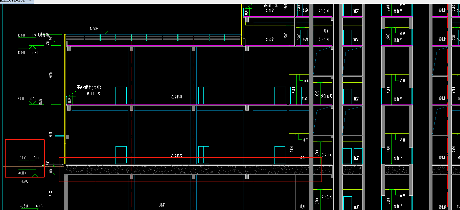Image resolution: width=460 pixels, height=210 pixels.
Task: Select the 厨房 room label
Action: pos(162,205)
